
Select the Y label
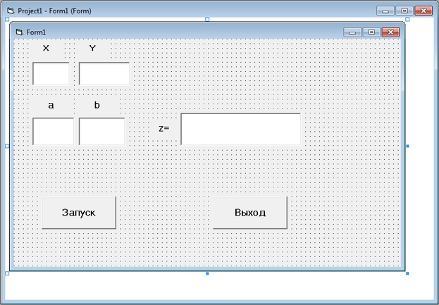pyautogui.click(x=93, y=48)
